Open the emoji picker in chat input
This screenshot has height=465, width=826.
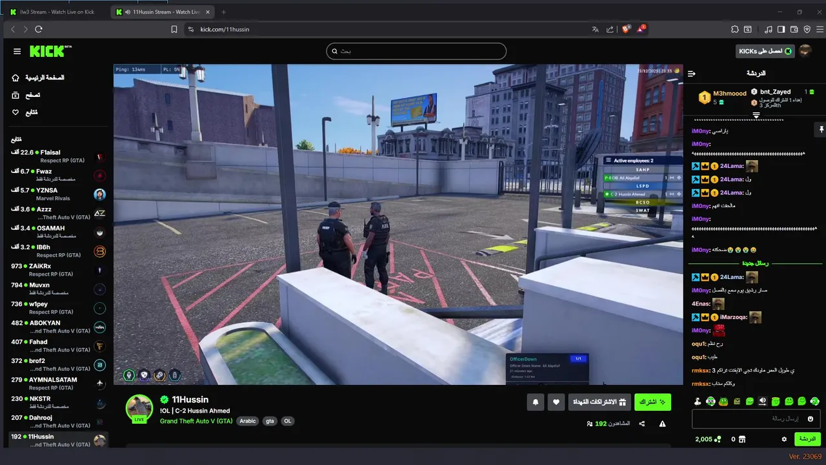811,418
